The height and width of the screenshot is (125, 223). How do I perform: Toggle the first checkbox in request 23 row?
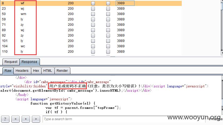coord(93,9)
